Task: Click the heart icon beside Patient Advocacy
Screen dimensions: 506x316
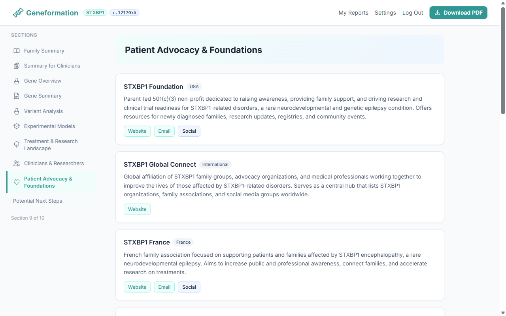Action: point(16,182)
